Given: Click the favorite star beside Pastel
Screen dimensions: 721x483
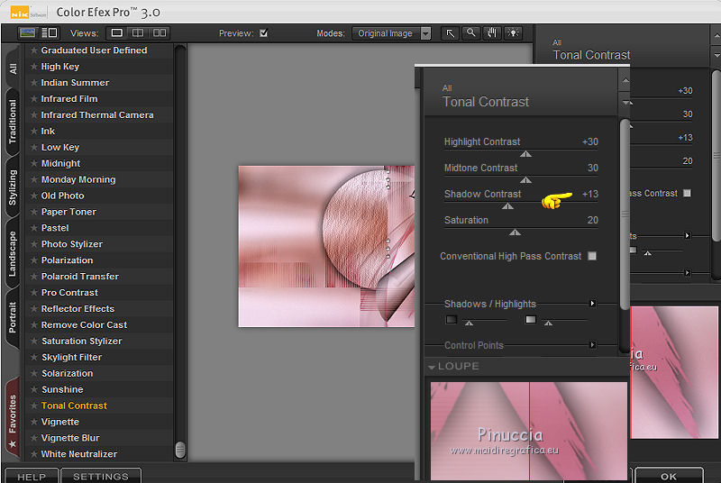Looking at the screenshot, I should pos(33,227).
